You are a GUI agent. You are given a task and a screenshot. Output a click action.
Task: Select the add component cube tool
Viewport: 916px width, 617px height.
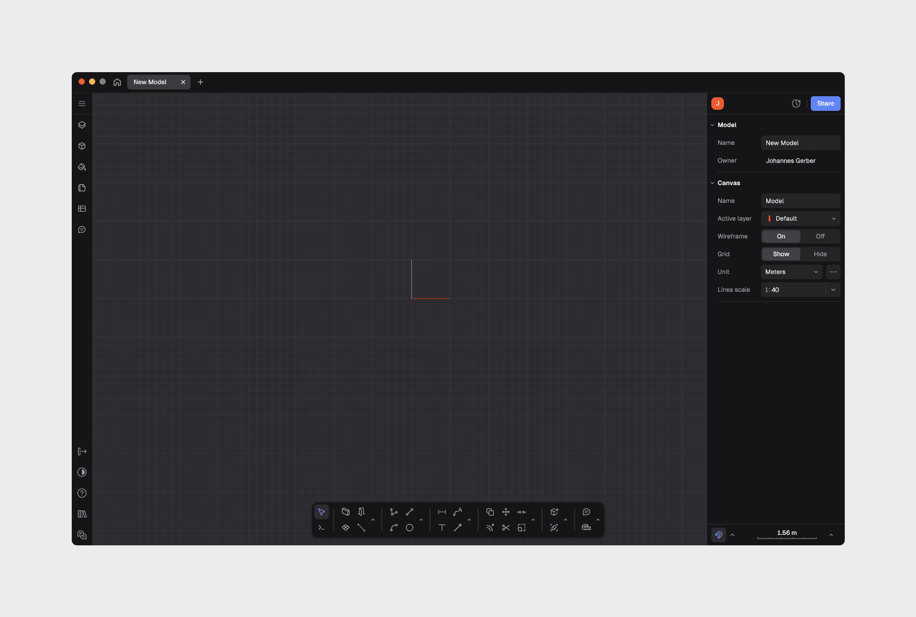[554, 512]
